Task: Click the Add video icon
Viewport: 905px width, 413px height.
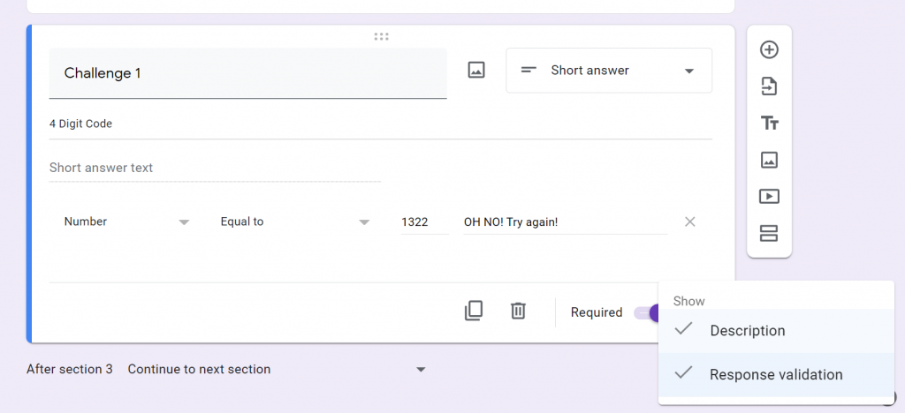Action: [x=769, y=197]
